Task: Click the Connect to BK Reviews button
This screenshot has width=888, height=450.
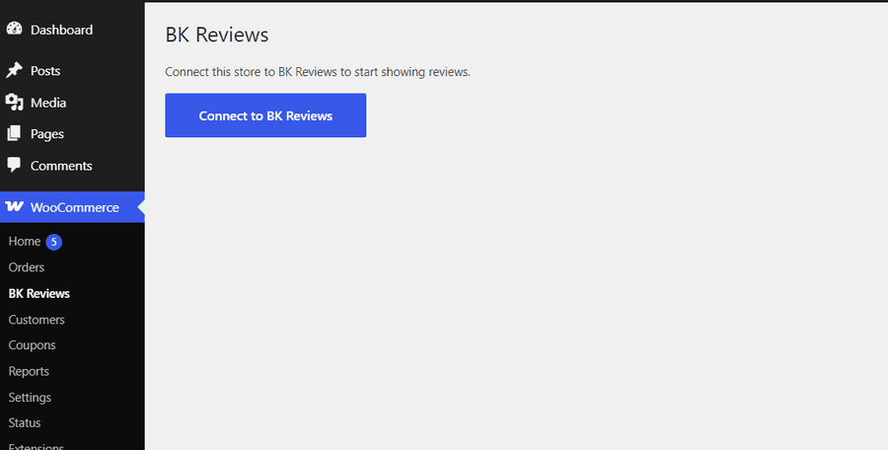Action: coord(265,115)
